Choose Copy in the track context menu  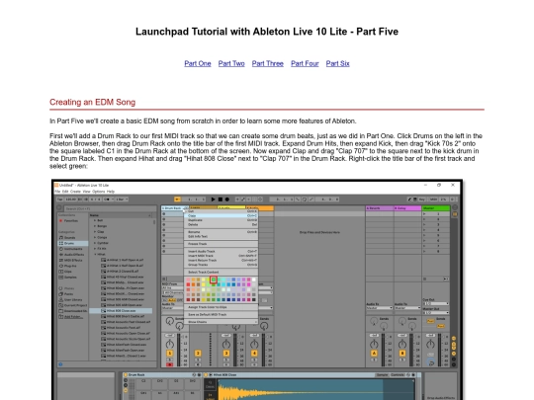[222, 215]
